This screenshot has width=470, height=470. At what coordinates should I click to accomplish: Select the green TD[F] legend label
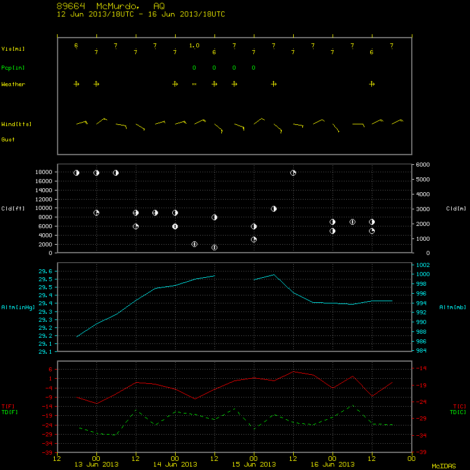coord(10,412)
